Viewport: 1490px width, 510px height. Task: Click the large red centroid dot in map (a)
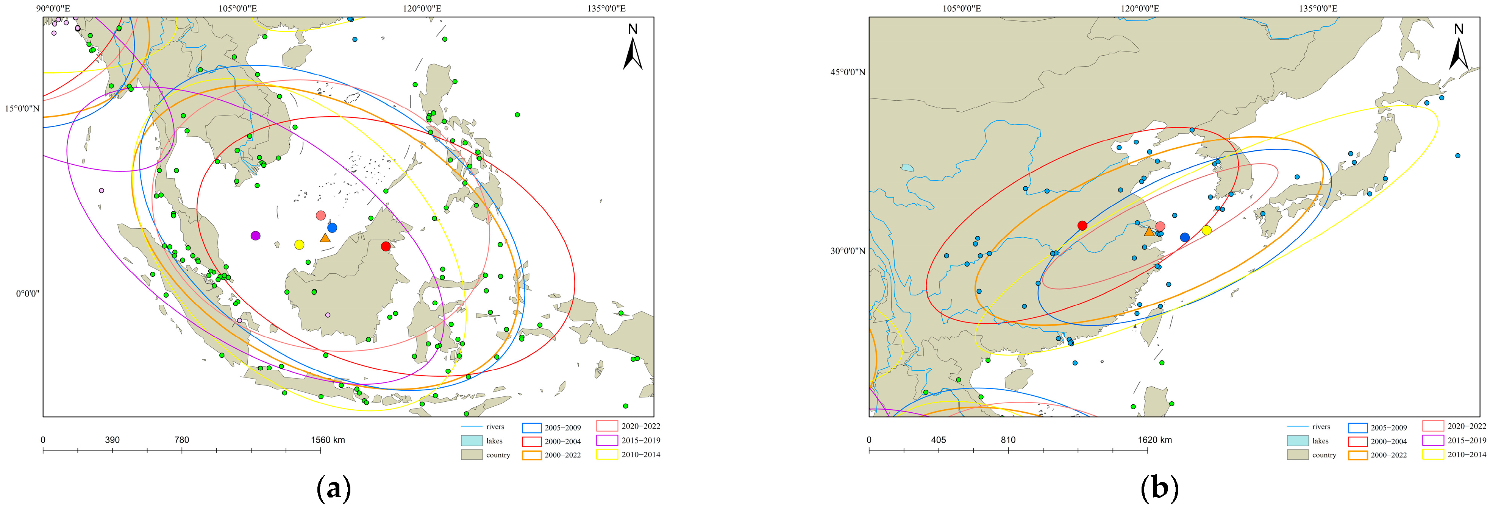[386, 246]
